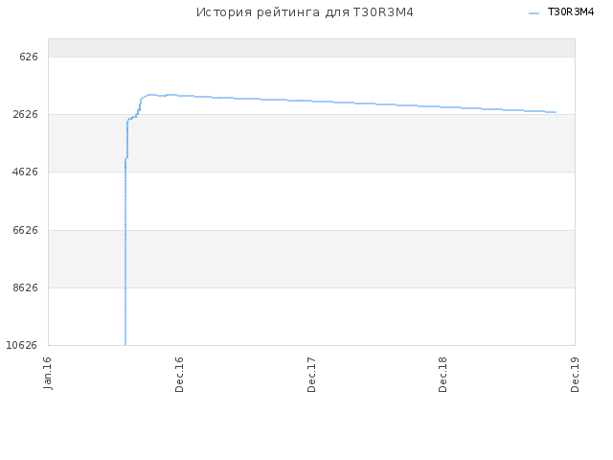
Task: Select the 4626 y-axis label
Action: [x=26, y=172]
